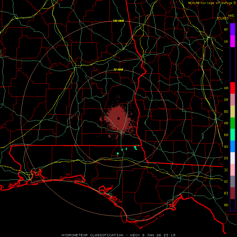The height and width of the screenshot is (237, 237).
Task: Click the ND legend label
Action: 226,205
